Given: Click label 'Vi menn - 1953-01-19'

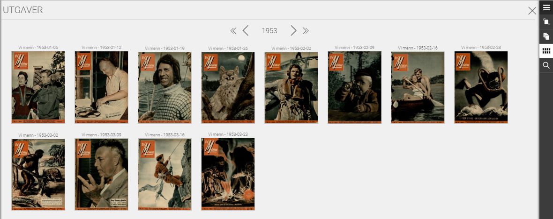Looking at the screenshot, I should tap(164, 49).
